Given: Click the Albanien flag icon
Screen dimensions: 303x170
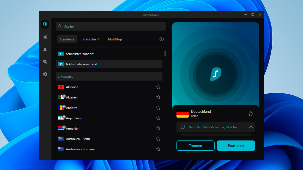Looking at the screenshot, I should (x=61, y=87).
